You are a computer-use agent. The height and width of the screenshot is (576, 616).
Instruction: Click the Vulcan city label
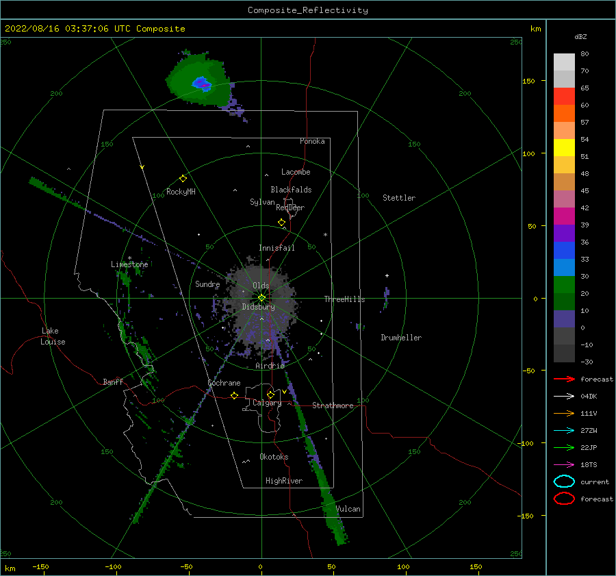(x=348, y=509)
